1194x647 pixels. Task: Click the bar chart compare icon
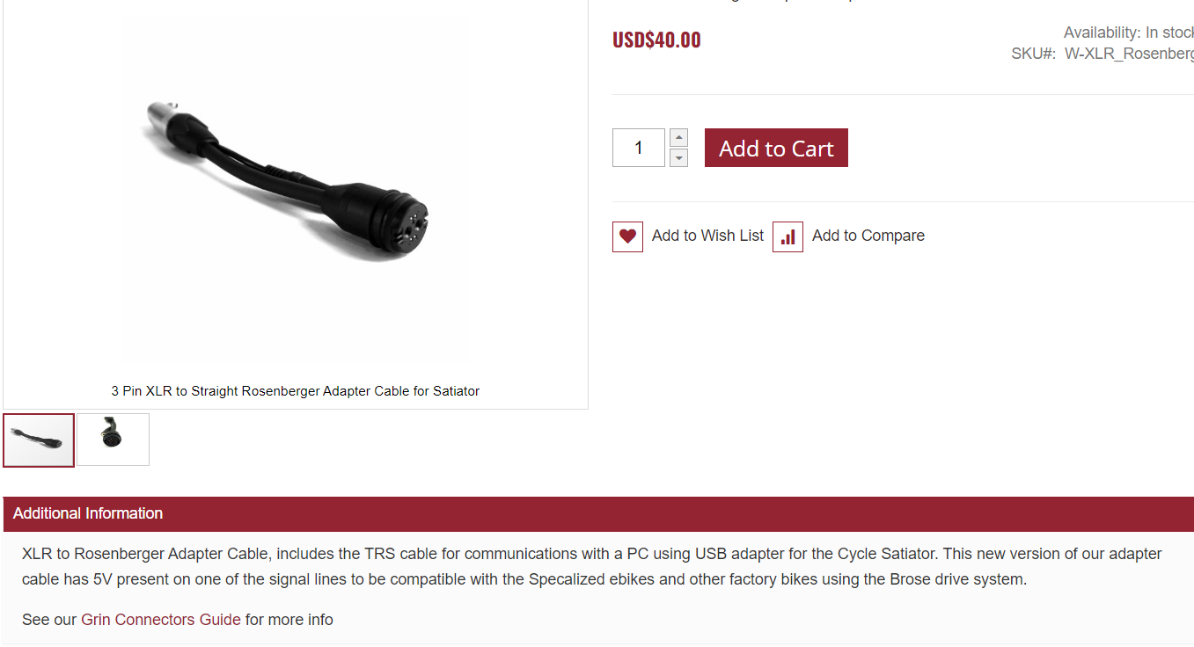pos(787,236)
